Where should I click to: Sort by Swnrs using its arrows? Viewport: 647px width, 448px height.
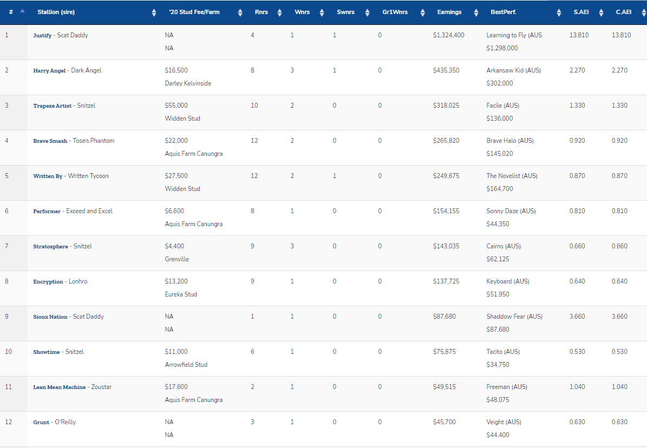(x=367, y=12)
